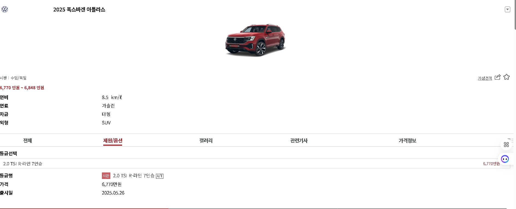Click the 2025 폭스바겐 아틀라스 title
The width and height of the screenshot is (516, 209).
pos(79,10)
